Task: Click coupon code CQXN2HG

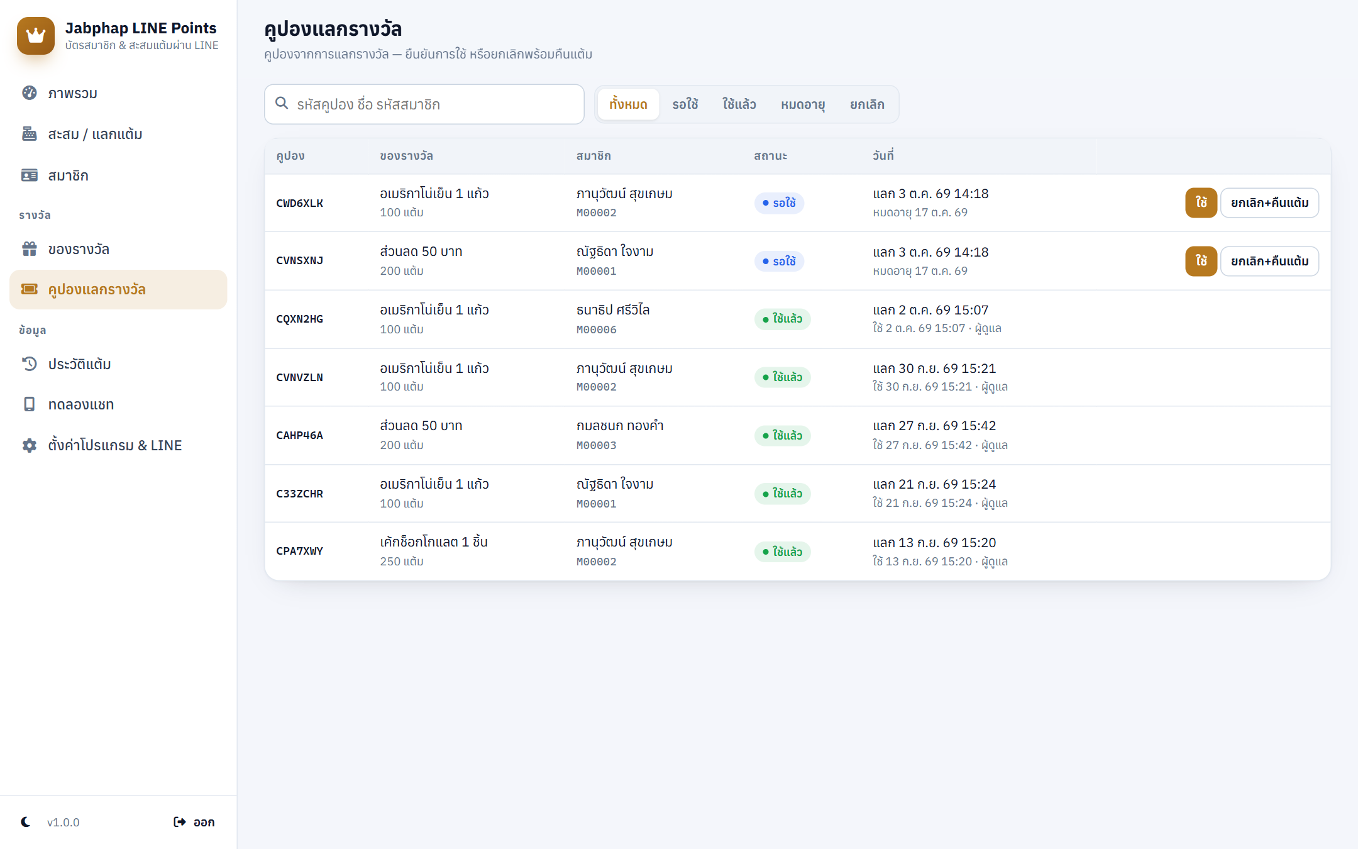Action: point(300,319)
